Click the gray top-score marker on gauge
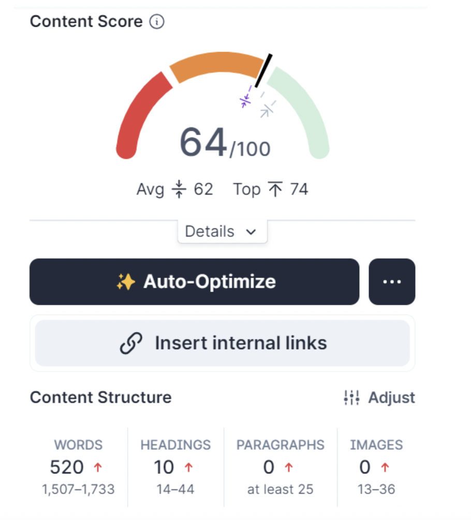The image size is (471, 520). click(x=267, y=109)
